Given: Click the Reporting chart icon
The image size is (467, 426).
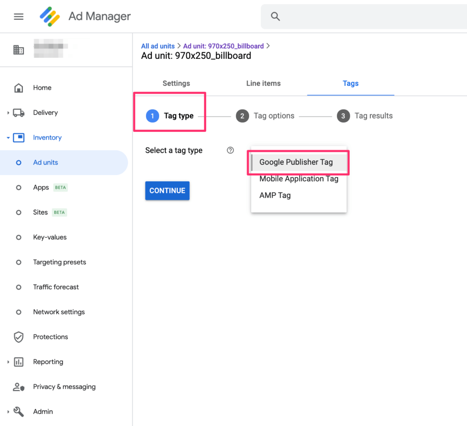Looking at the screenshot, I should coord(19,362).
